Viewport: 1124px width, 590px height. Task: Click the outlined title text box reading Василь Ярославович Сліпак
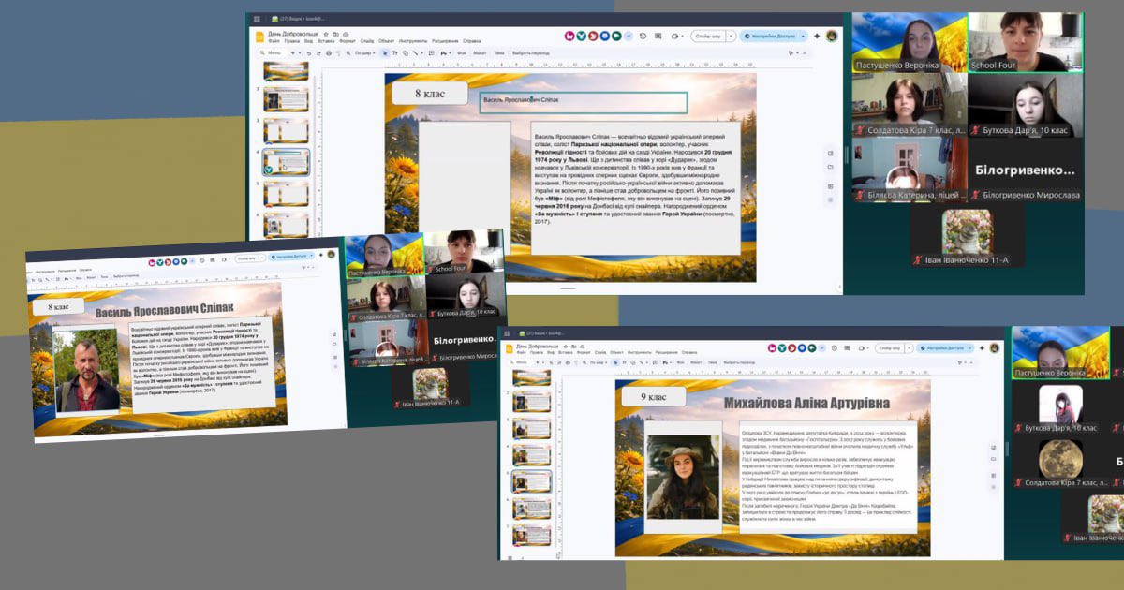(583, 102)
